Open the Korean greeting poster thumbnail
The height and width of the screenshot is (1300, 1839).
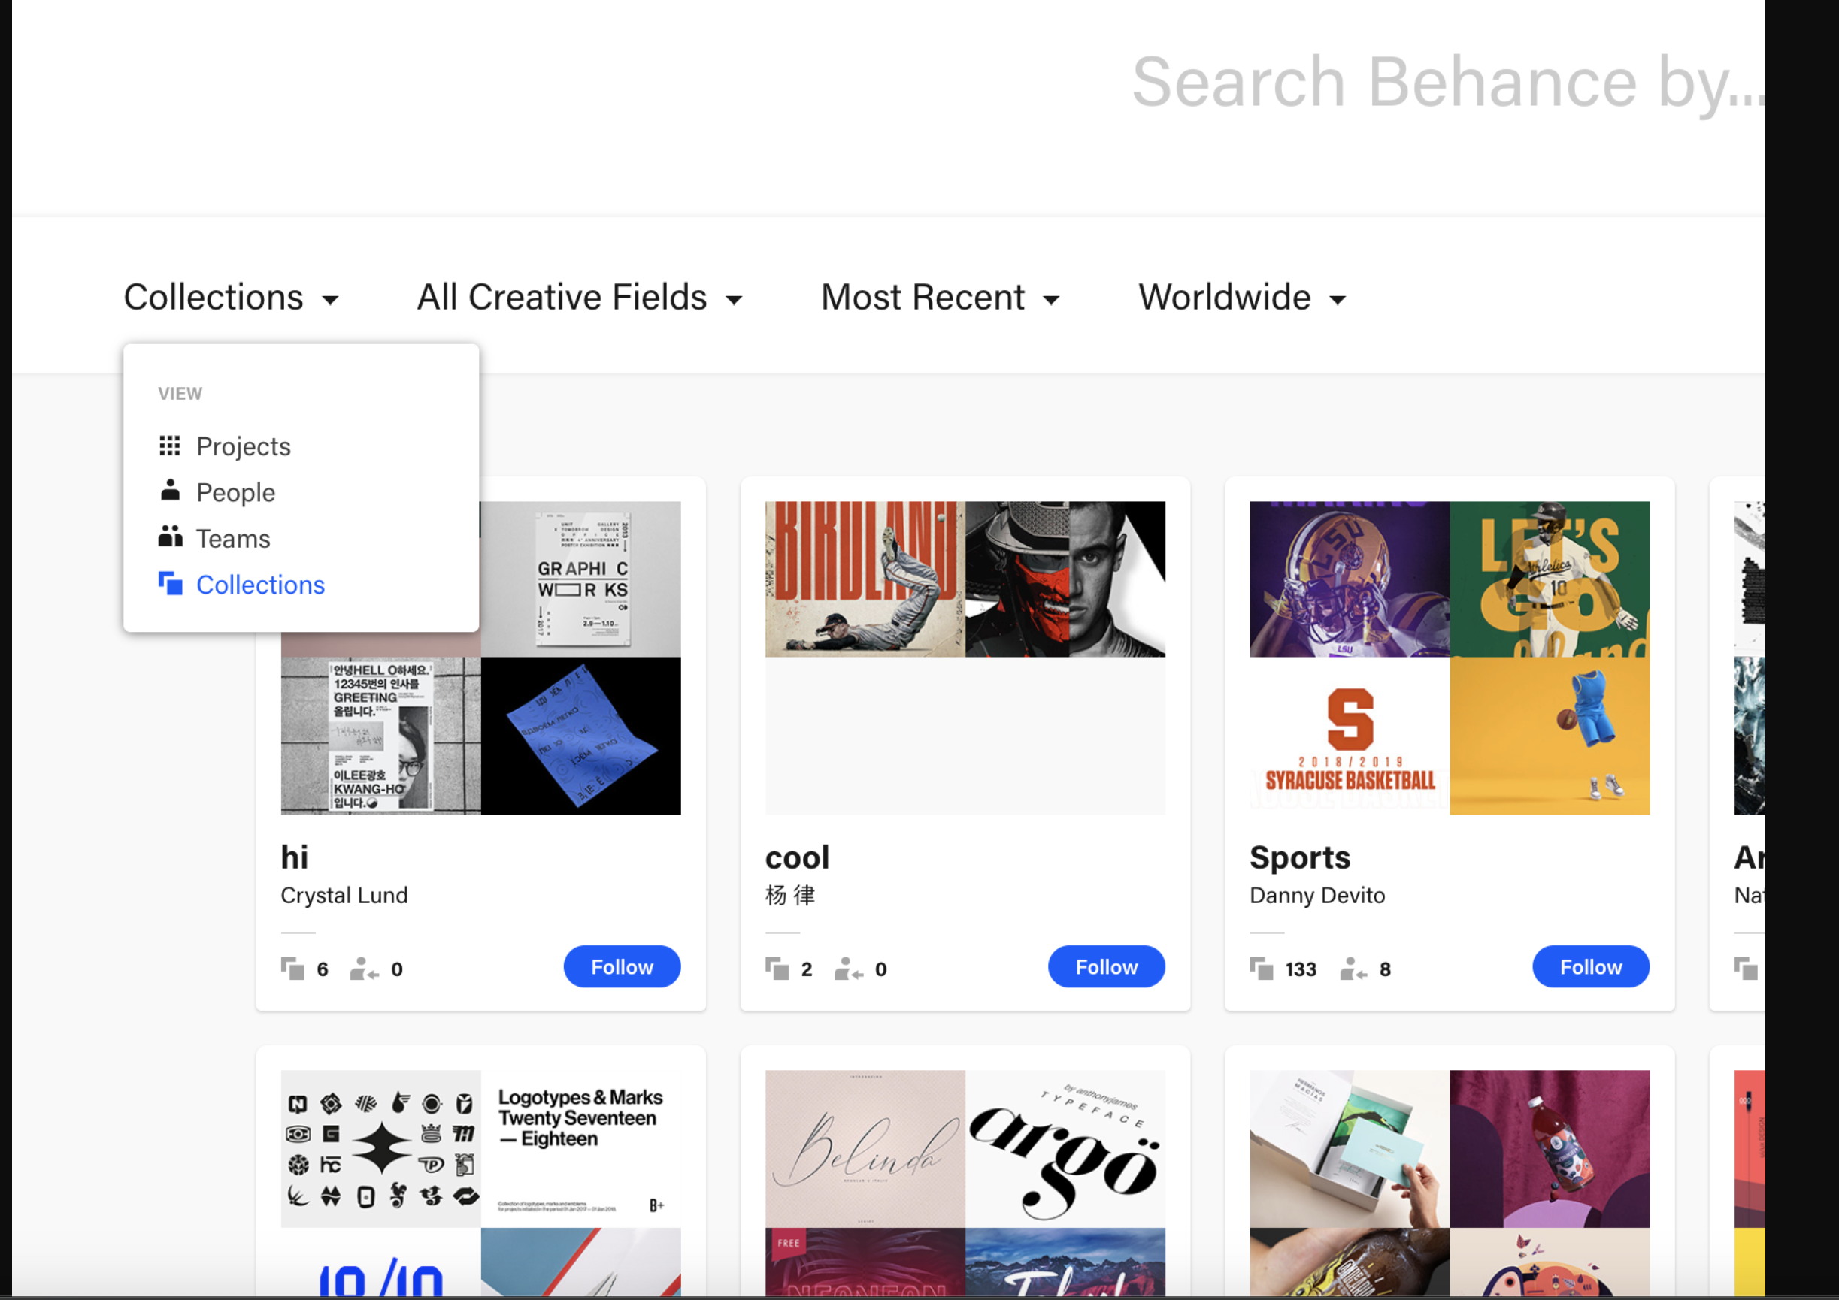click(x=381, y=736)
